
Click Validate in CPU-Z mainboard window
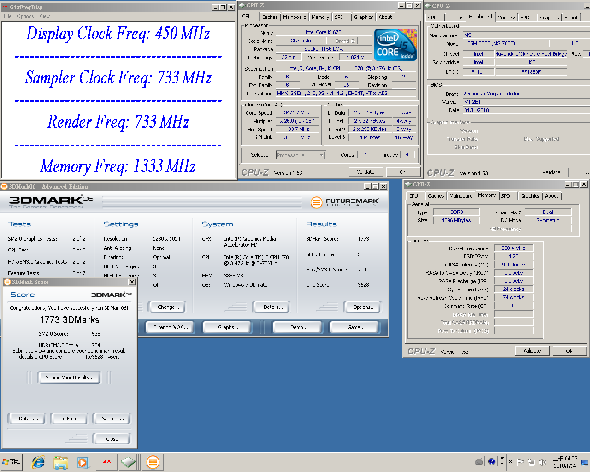pos(552,172)
